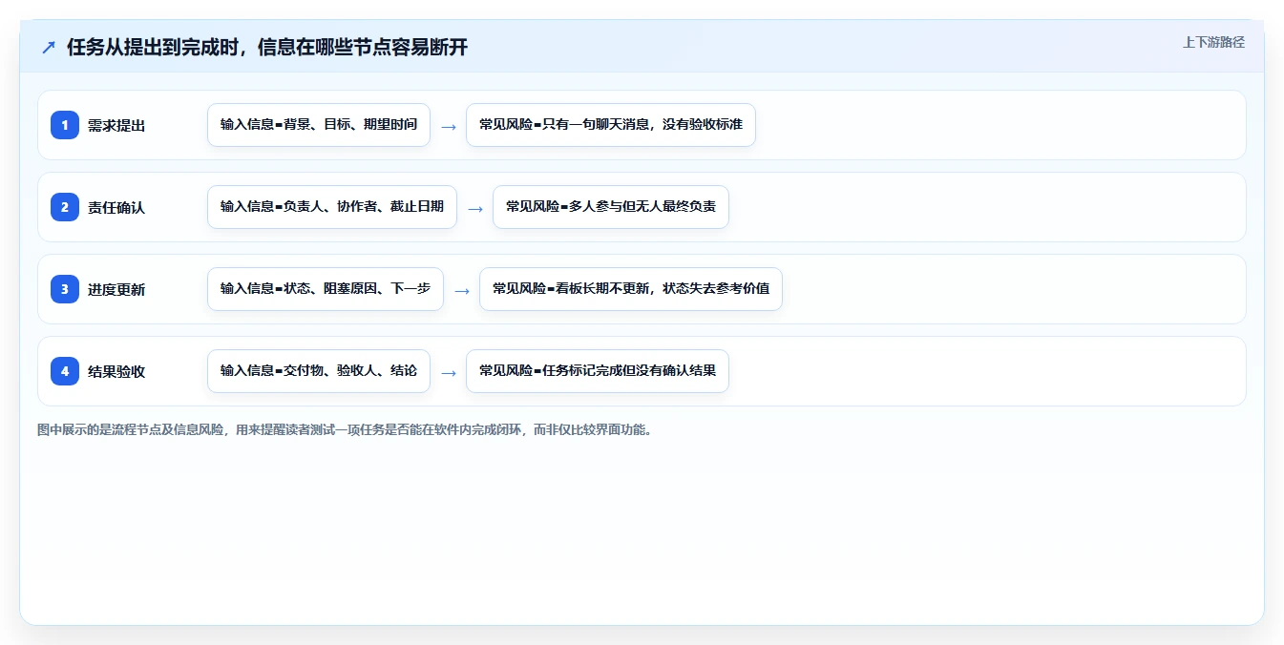Click the box 输入信息=背景、目标、期望时间
The width and height of the screenshot is (1284, 645).
[319, 125]
